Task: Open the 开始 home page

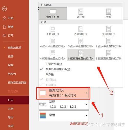Action: click(10, 18)
